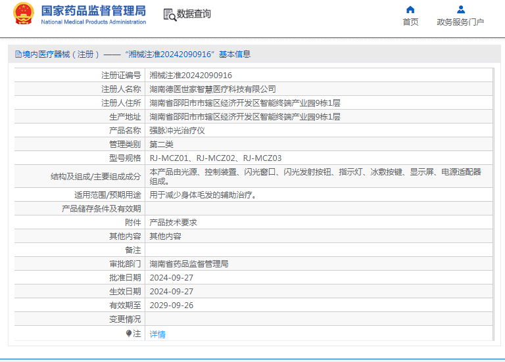Viewport: 505px width, 362px height.
Task: Select the 注册人住所 address value
Action: click(245, 103)
